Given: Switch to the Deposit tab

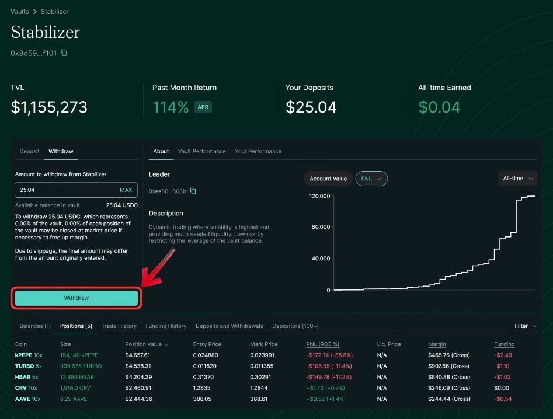Looking at the screenshot, I should (29, 151).
